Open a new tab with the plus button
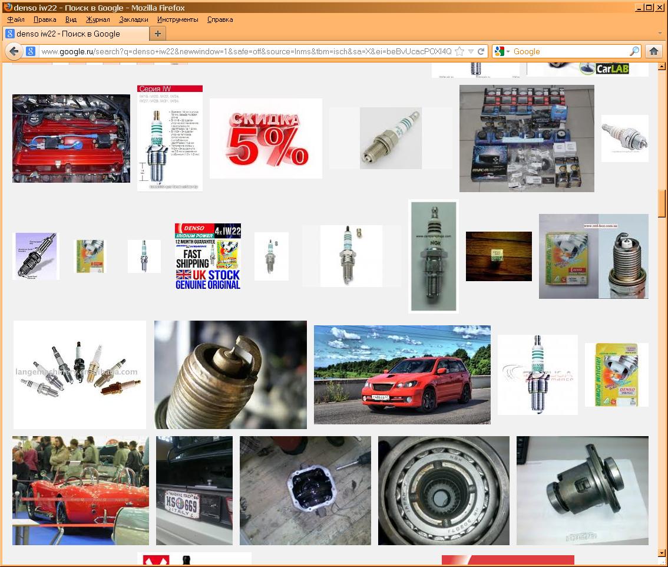The width and height of the screenshot is (668, 567). point(157,34)
